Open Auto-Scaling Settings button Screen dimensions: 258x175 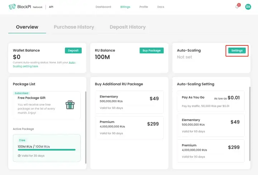[237, 50]
